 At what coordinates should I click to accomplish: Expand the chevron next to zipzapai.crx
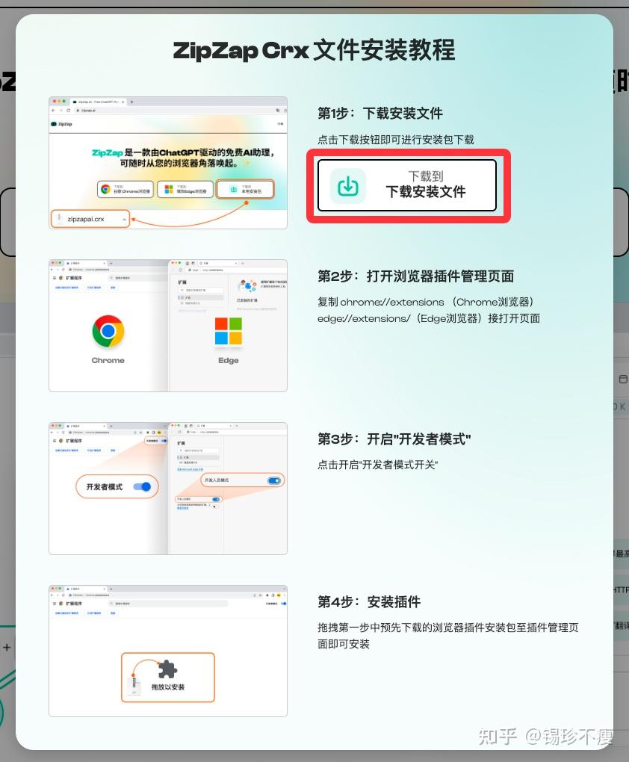[x=125, y=220]
